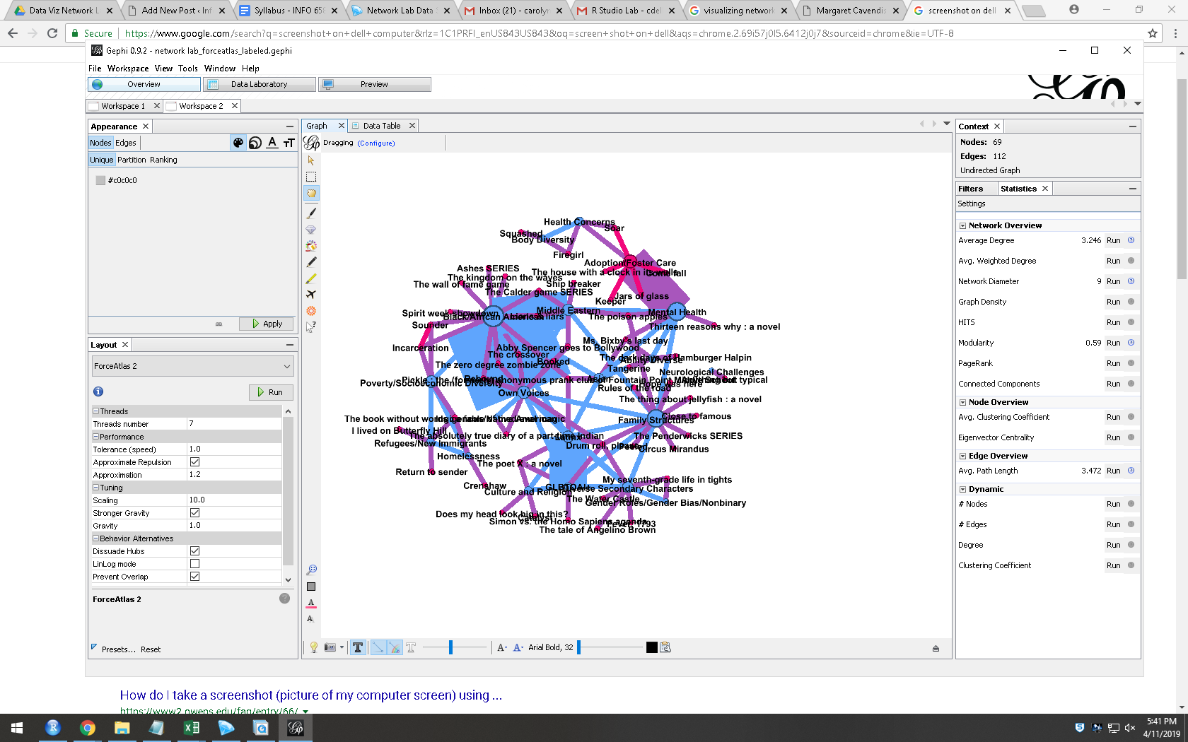
Task: Click the Configure link beside Dragging
Action: click(376, 143)
